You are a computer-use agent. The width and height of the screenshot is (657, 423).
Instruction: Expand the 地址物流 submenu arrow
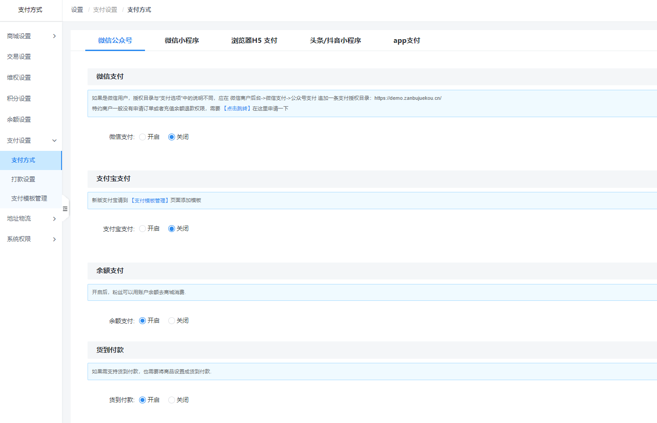[54, 219]
